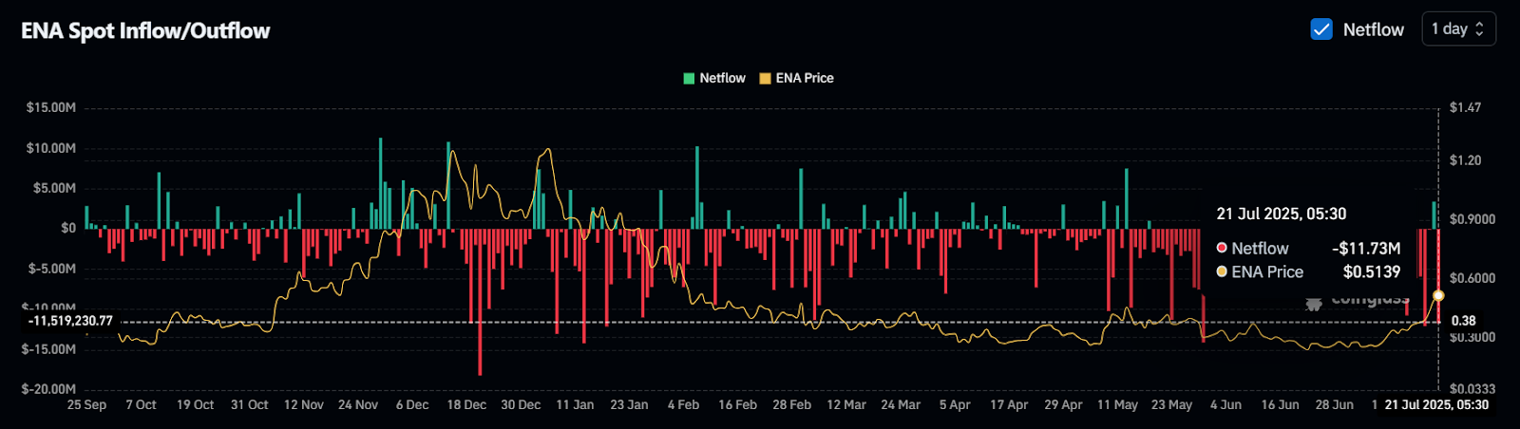Image resolution: width=1520 pixels, height=429 pixels.
Task: Click the 16 Jun date label
Action: (x=1280, y=404)
